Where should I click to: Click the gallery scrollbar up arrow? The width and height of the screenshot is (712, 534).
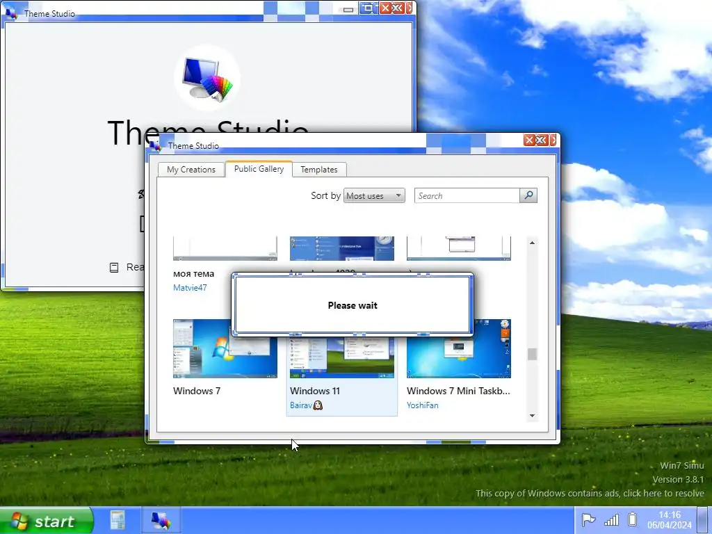(x=532, y=243)
